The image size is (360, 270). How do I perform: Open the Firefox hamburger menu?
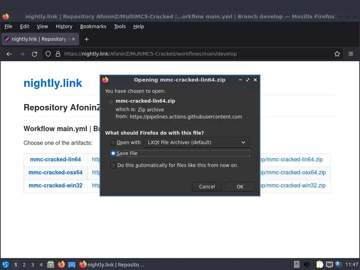click(351, 54)
